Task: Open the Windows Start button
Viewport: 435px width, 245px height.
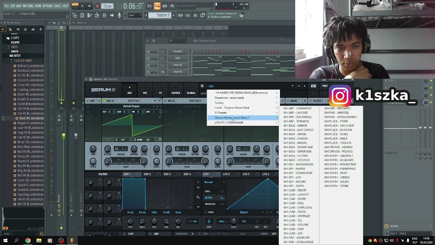Action: click(5, 241)
